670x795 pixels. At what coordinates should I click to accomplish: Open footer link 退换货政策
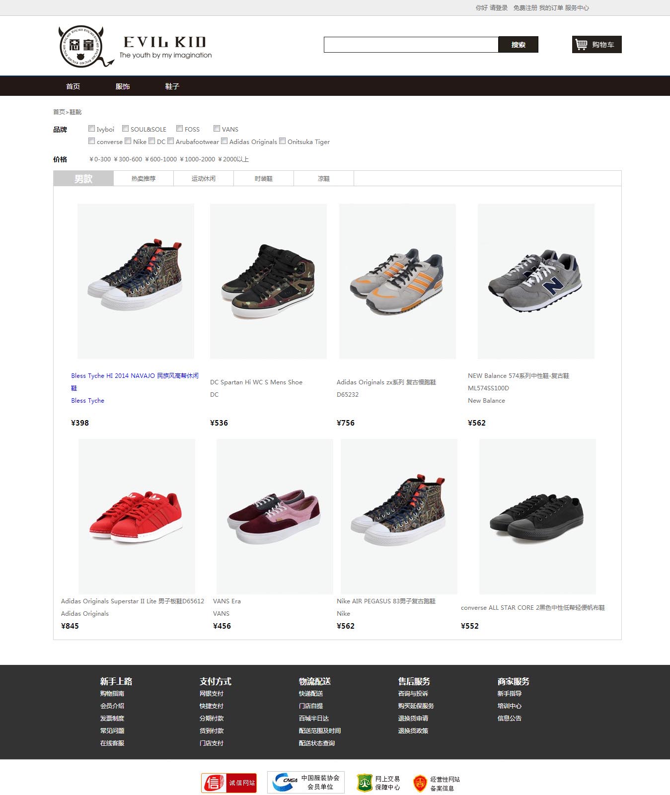pos(413,731)
